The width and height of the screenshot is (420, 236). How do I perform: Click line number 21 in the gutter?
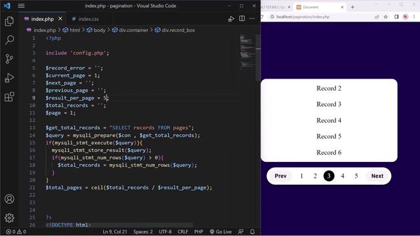tap(32, 187)
